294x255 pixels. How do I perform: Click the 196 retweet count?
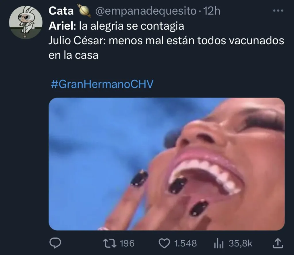click(127, 244)
